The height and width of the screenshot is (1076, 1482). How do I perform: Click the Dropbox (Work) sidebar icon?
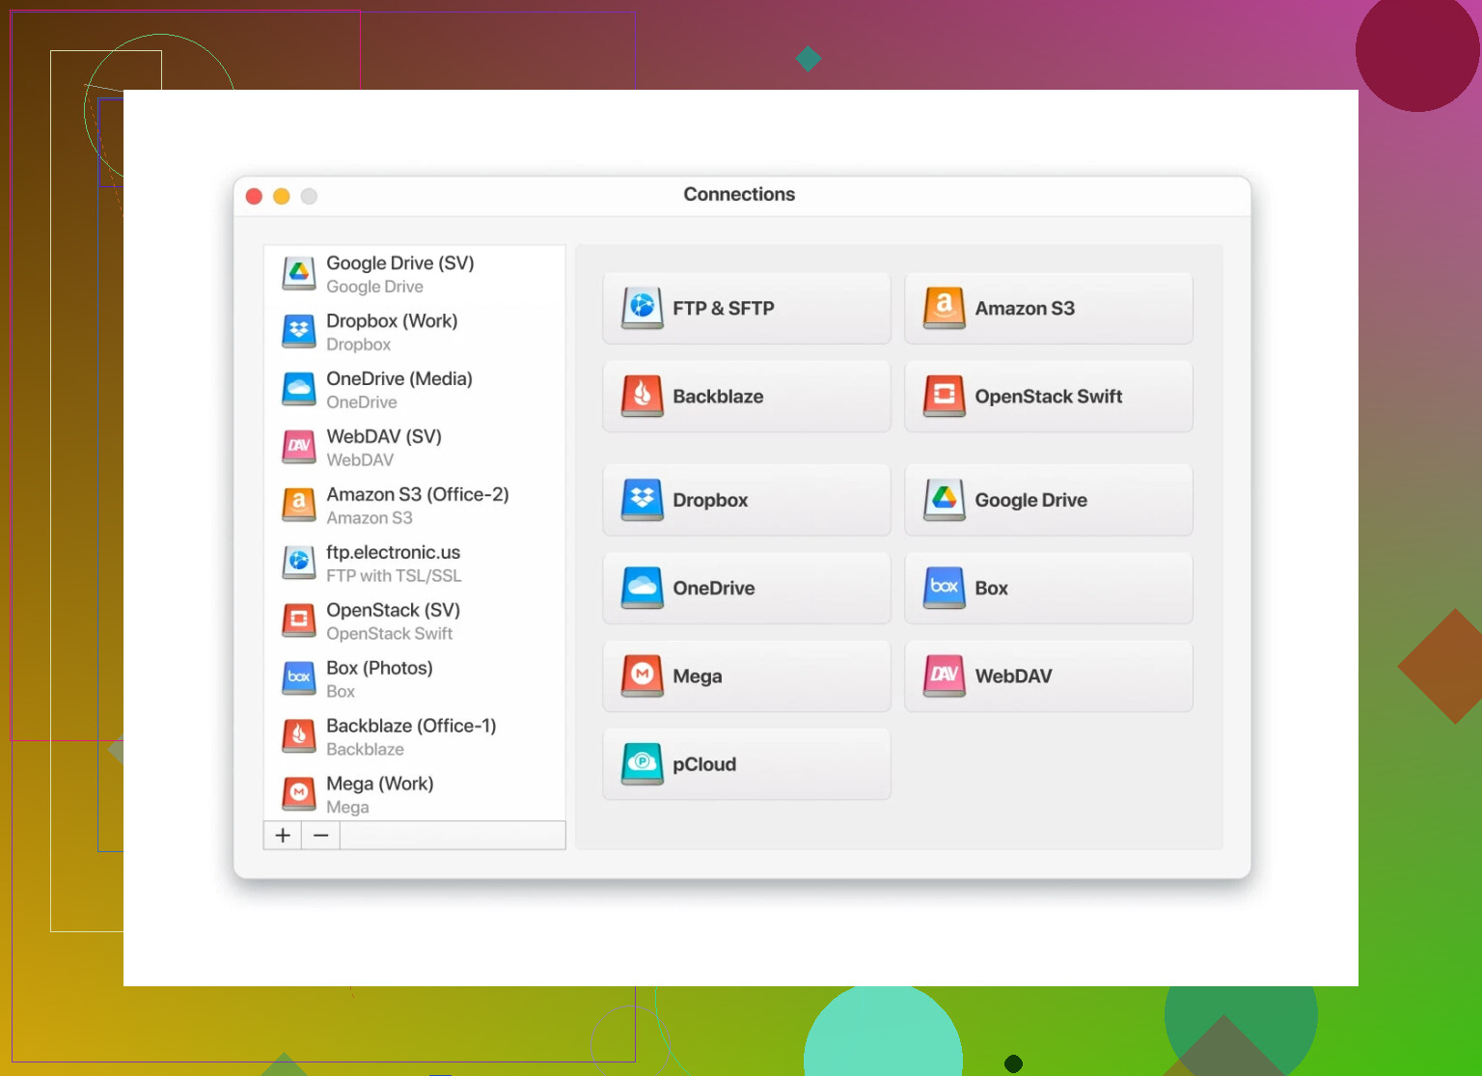[x=299, y=332]
